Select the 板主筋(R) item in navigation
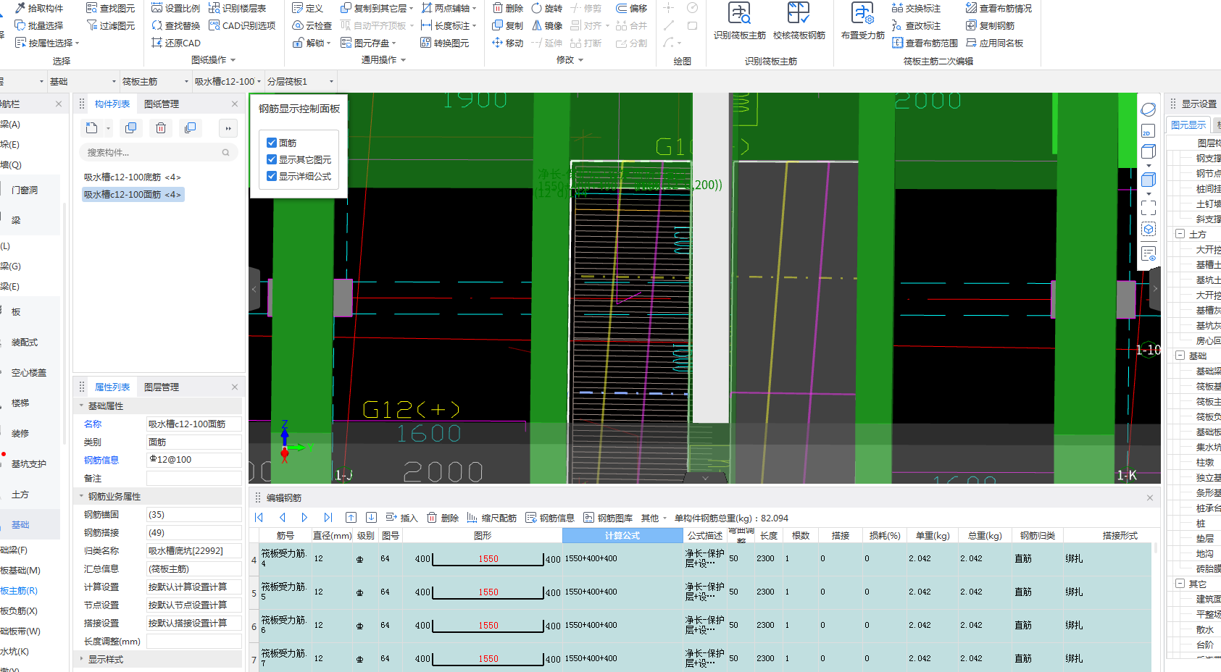The height and width of the screenshot is (672, 1221). [x=19, y=591]
